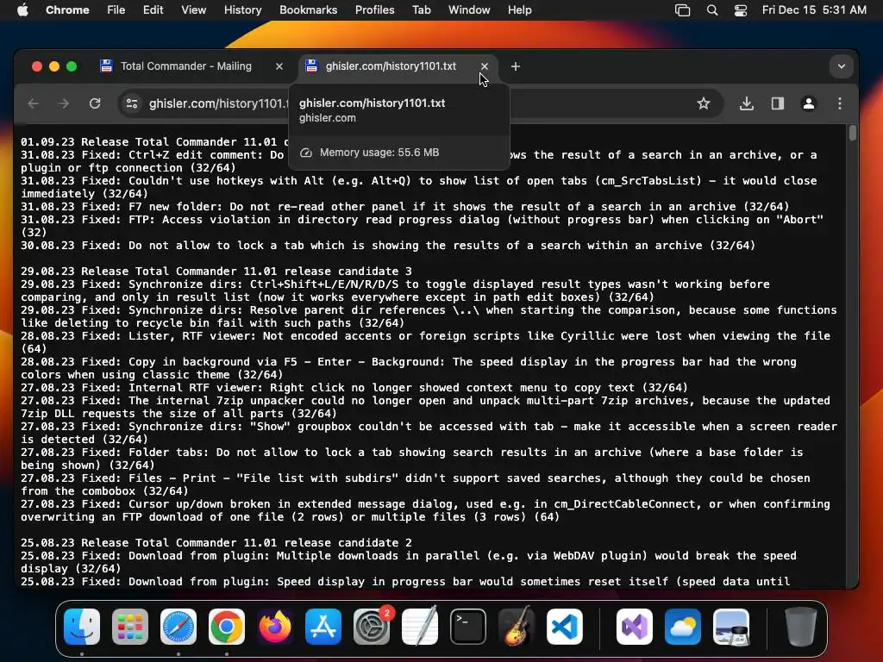Click the menu bar date and time
The width and height of the screenshot is (883, 662).
coord(814,10)
